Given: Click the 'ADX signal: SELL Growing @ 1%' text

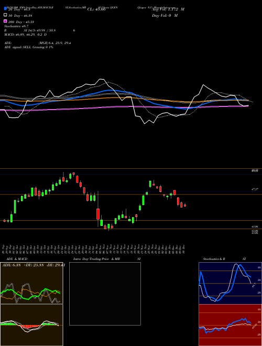Looking at the screenshot, I should [29, 47].
